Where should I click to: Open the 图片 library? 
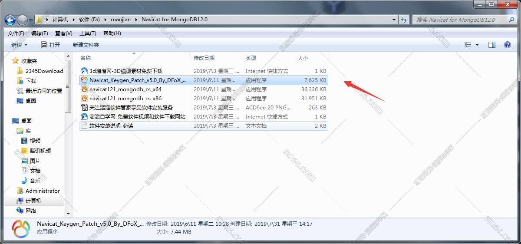pos(35,161)
